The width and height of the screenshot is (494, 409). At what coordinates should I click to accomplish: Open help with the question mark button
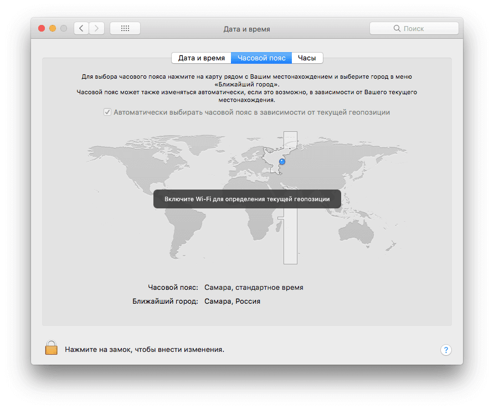click(x=446, y=350)
